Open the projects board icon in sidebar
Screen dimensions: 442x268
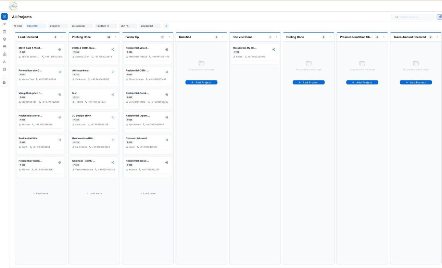[4, 16]
